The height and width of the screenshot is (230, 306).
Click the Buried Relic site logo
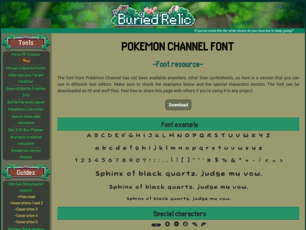(x=153, y=16)
